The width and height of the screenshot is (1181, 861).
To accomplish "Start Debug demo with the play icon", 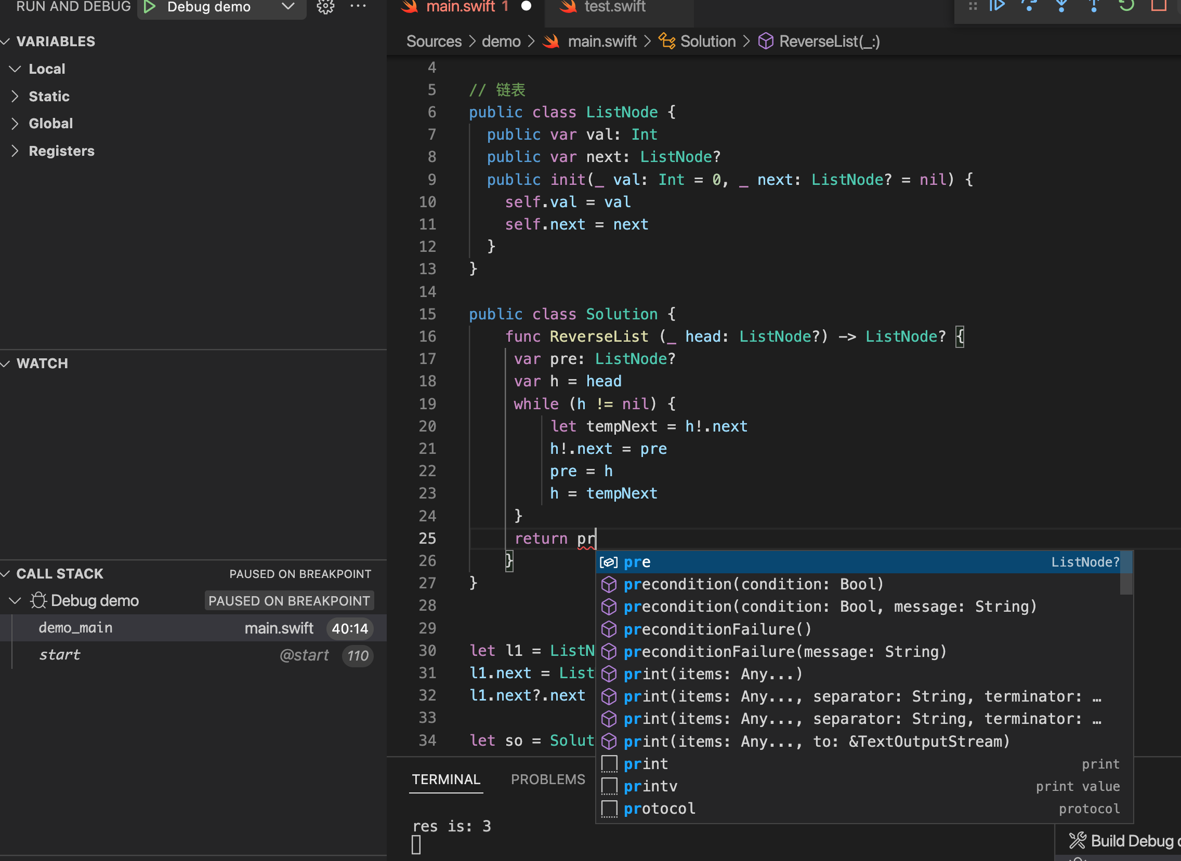I will pos(149,7).
